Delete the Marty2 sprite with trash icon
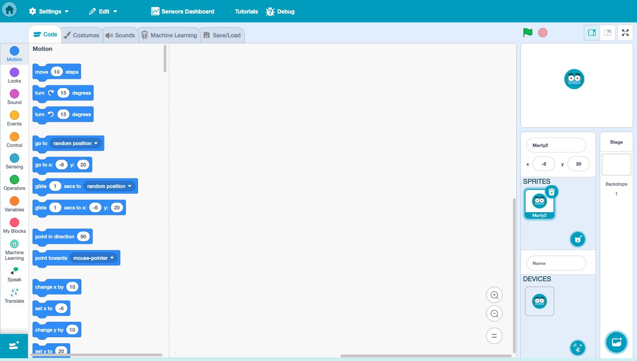This screenshot has height=361, width=637. pyautogui.click(x=552, y=192)
